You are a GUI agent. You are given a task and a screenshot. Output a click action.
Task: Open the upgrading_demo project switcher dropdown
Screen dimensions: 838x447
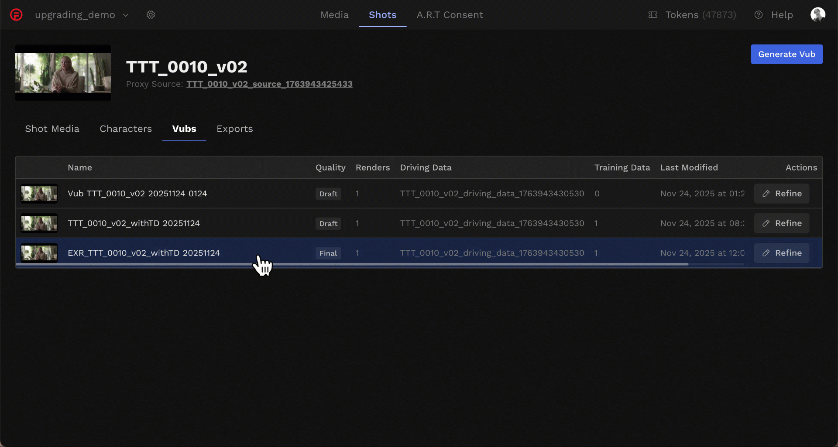click(126, 14)
